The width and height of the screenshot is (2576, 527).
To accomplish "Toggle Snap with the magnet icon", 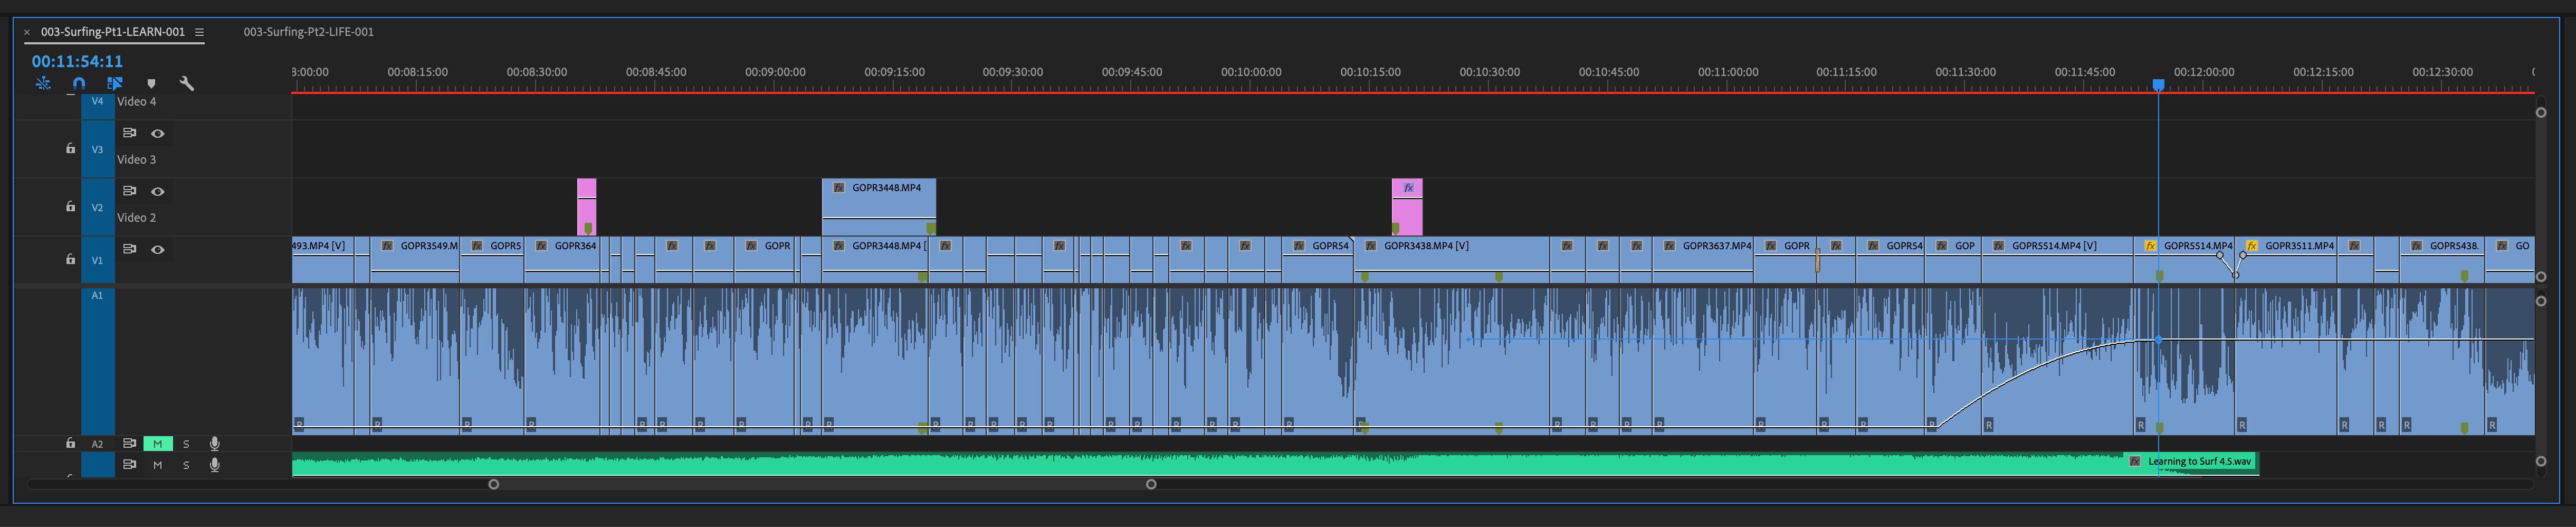I will coord(79,84).
